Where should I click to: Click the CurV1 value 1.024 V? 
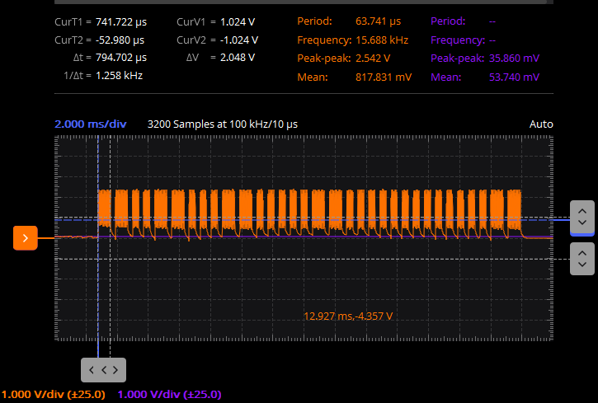238,22
